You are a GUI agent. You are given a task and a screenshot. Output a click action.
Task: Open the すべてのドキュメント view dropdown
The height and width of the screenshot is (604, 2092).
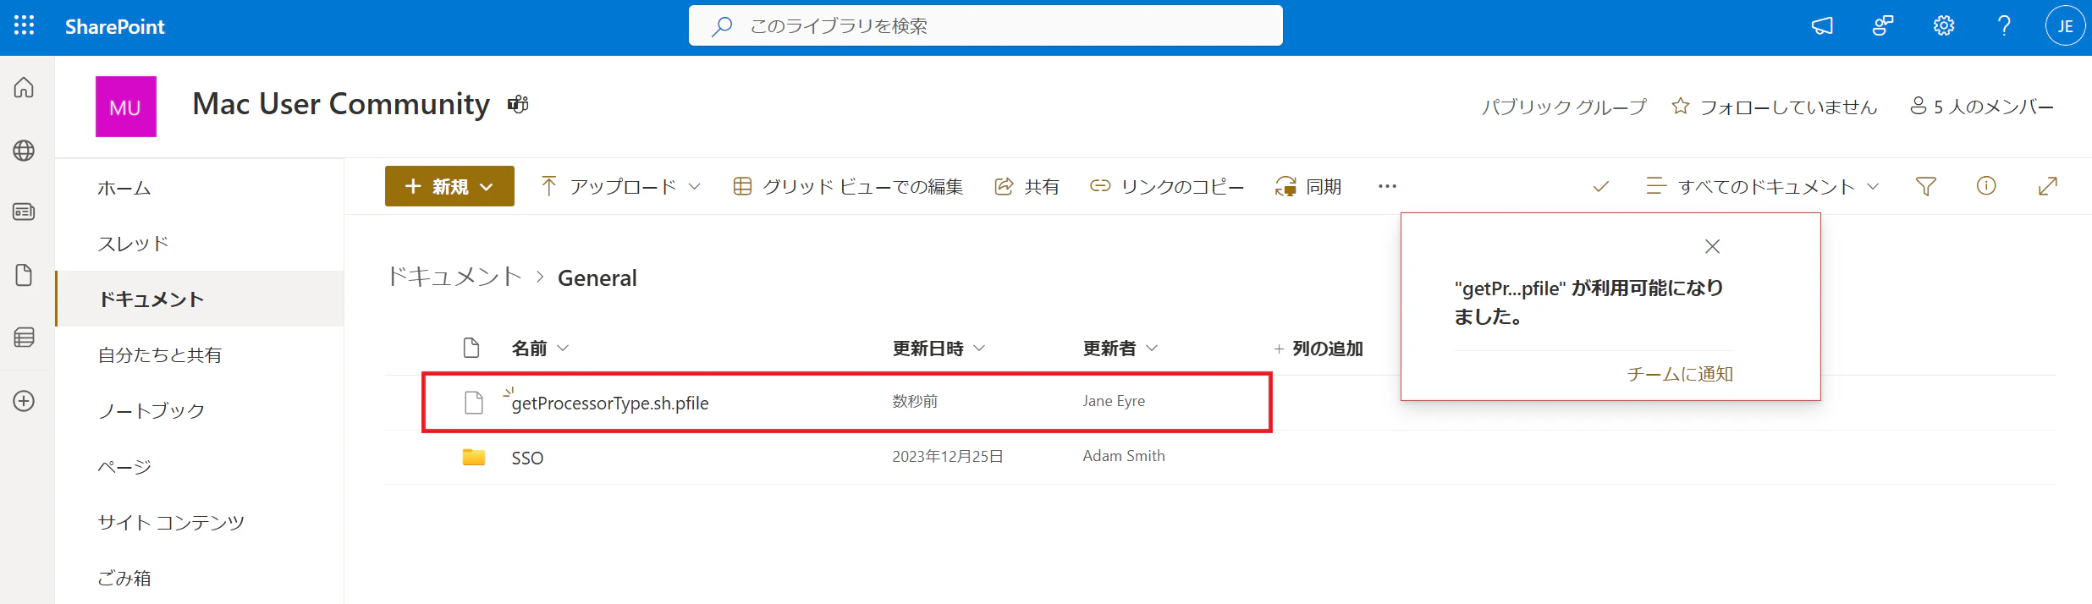[x=1763, y=186]
